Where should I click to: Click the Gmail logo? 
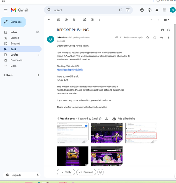pos(19,10)
